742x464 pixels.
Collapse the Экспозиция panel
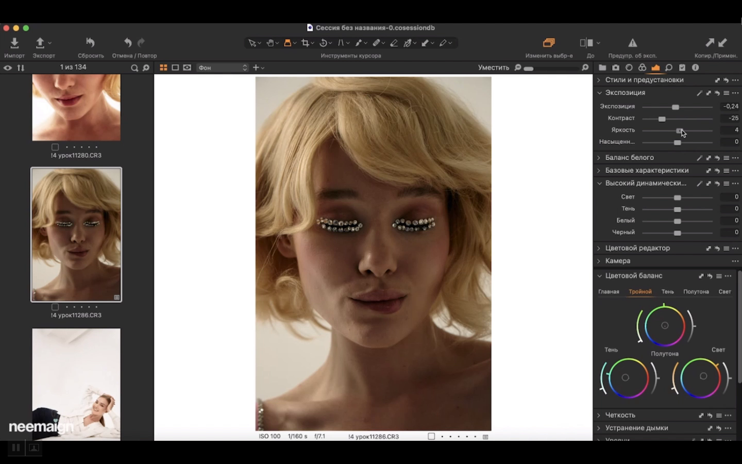599,93
